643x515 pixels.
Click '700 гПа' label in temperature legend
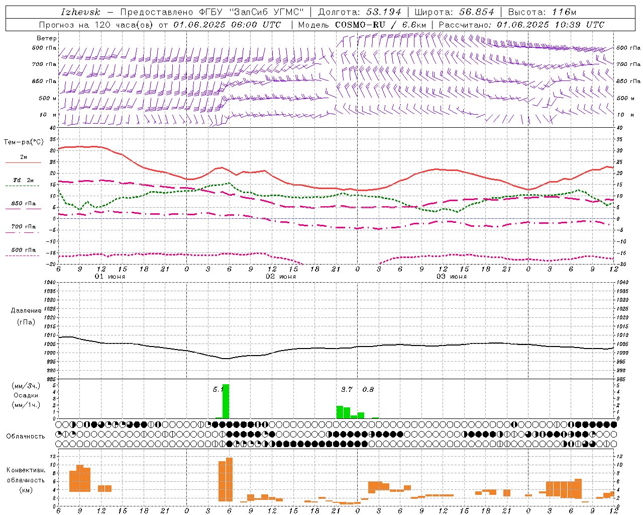23,227
